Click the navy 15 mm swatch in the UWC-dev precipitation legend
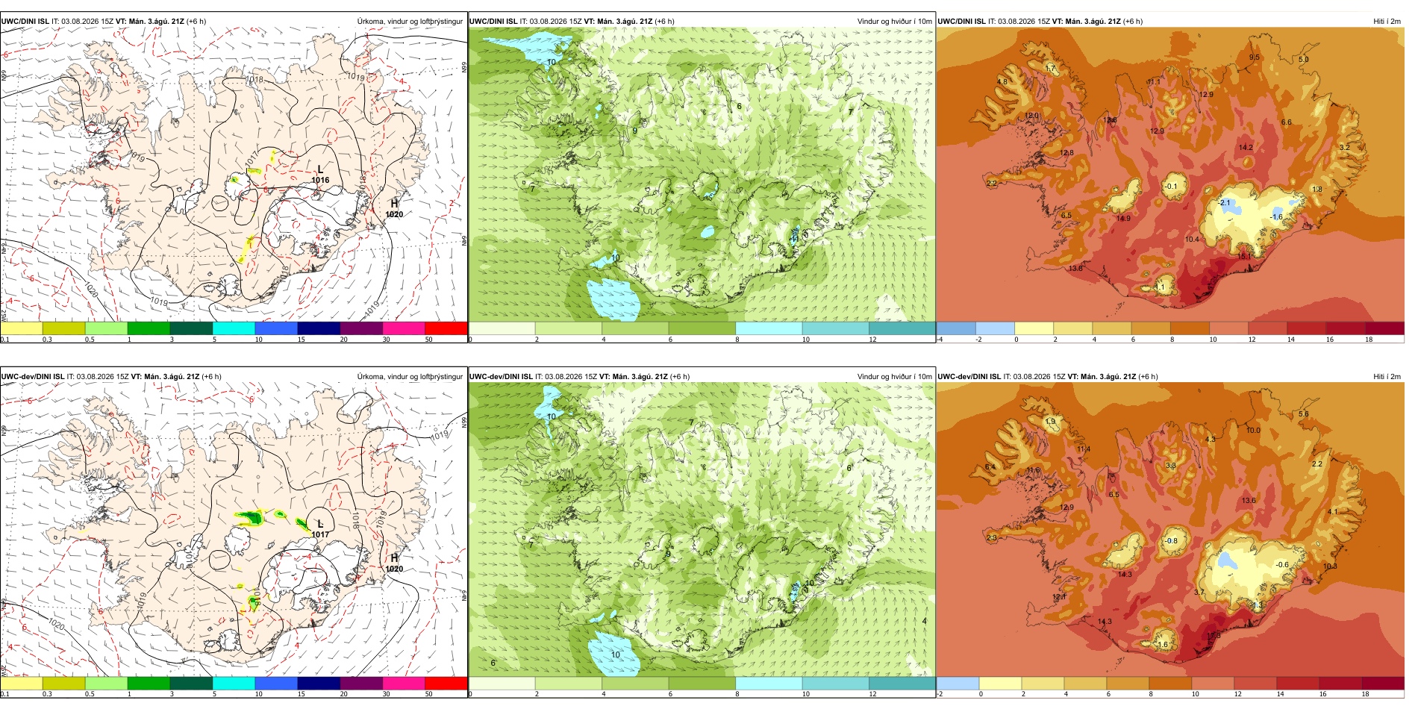This screenshot has height=709, width=1418. [x=319, y=683]
